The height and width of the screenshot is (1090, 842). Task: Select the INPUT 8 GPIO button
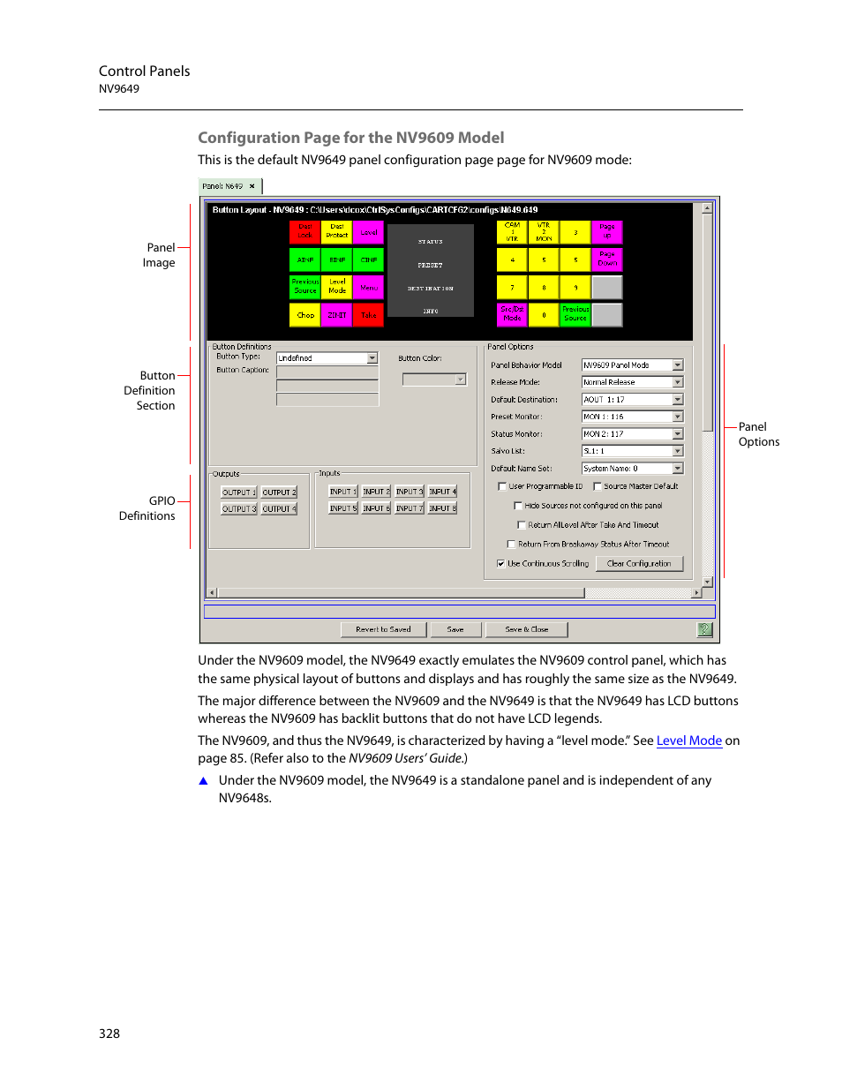442,508
